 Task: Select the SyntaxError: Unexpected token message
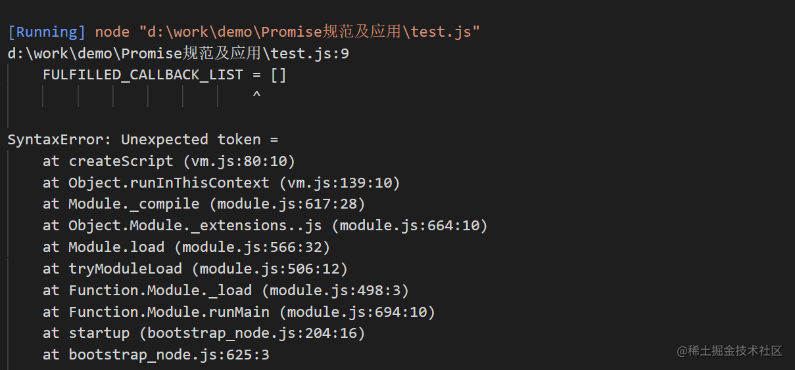click(143, 140)
